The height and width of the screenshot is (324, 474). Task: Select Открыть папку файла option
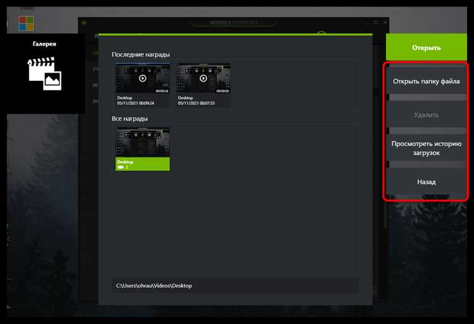click(x=426, y=81)
